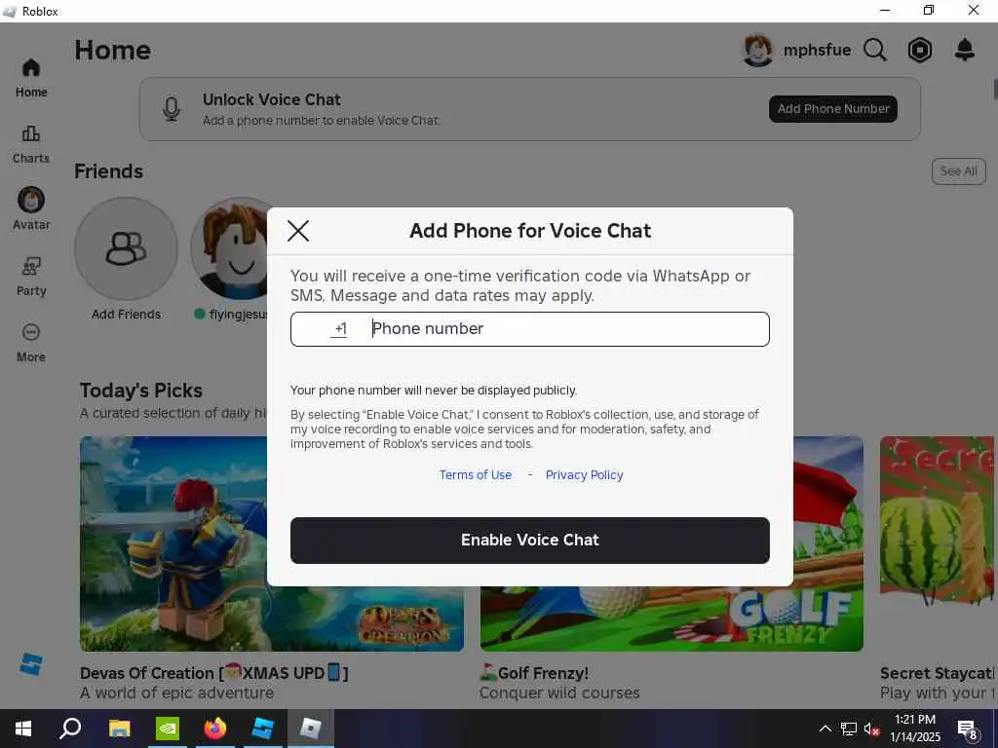Open the notifications bell
The image size is (998, 748).
(x=965, y=50)
